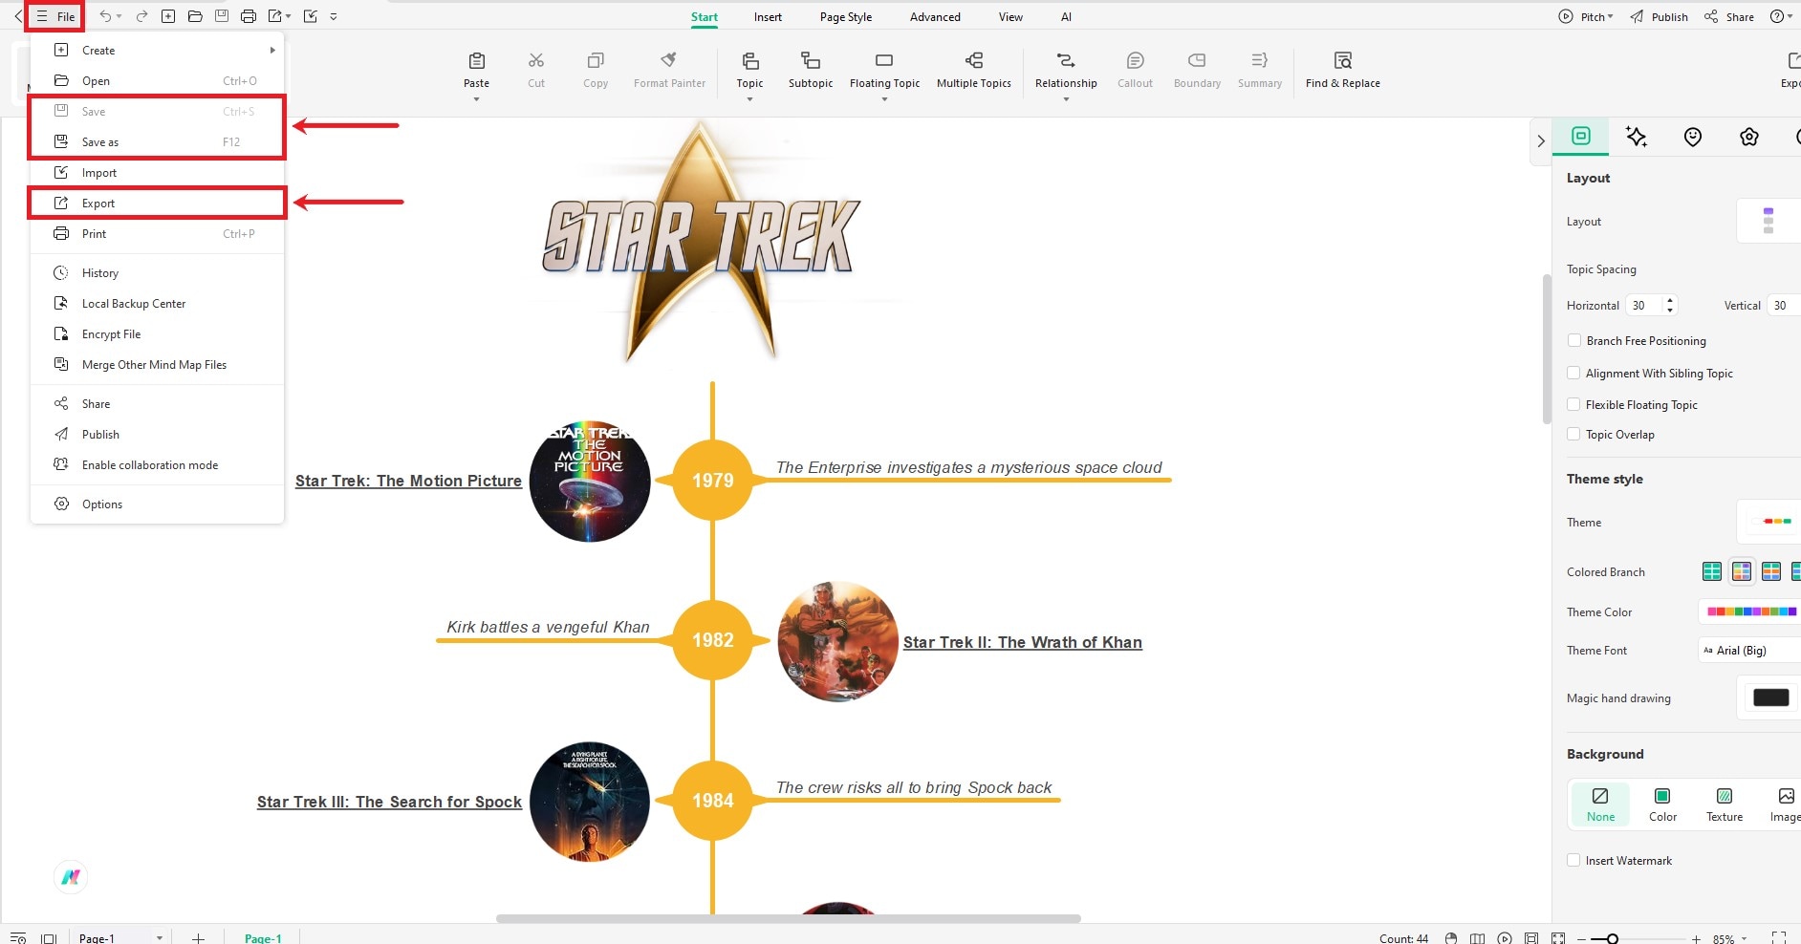This screenshot has height=944, width=1801.
Task: Click the Paste tool icon
Action: click(x=476, y=61)
